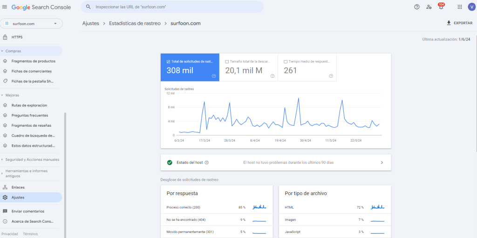The image size is (477, 238).
Task: Enable Tiempo medio de respuesta checkbox
Action: (286, 61)
